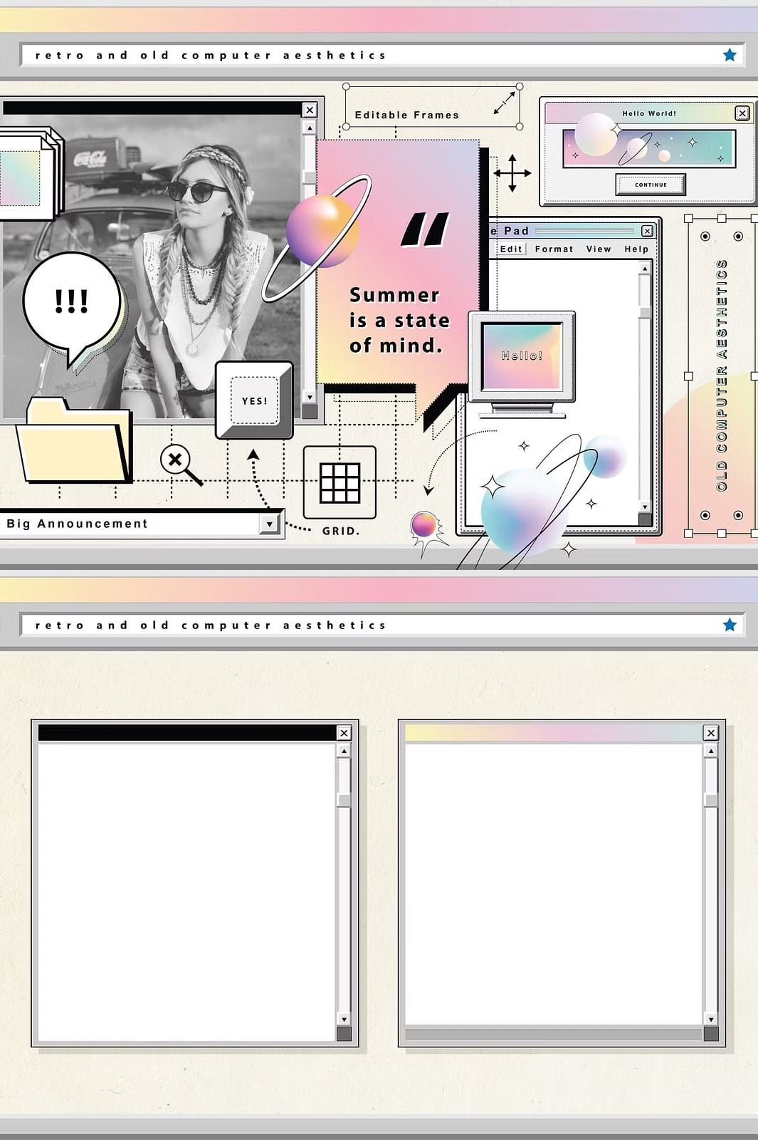
Task: Click down scroll arrow in photo window
Action: click(309, 397)
